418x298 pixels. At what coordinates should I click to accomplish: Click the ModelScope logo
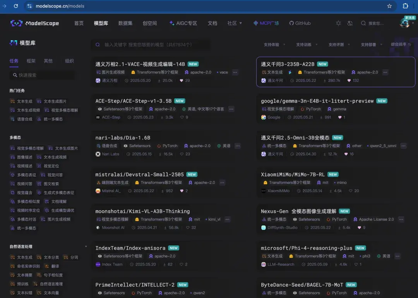click(35, 23)
